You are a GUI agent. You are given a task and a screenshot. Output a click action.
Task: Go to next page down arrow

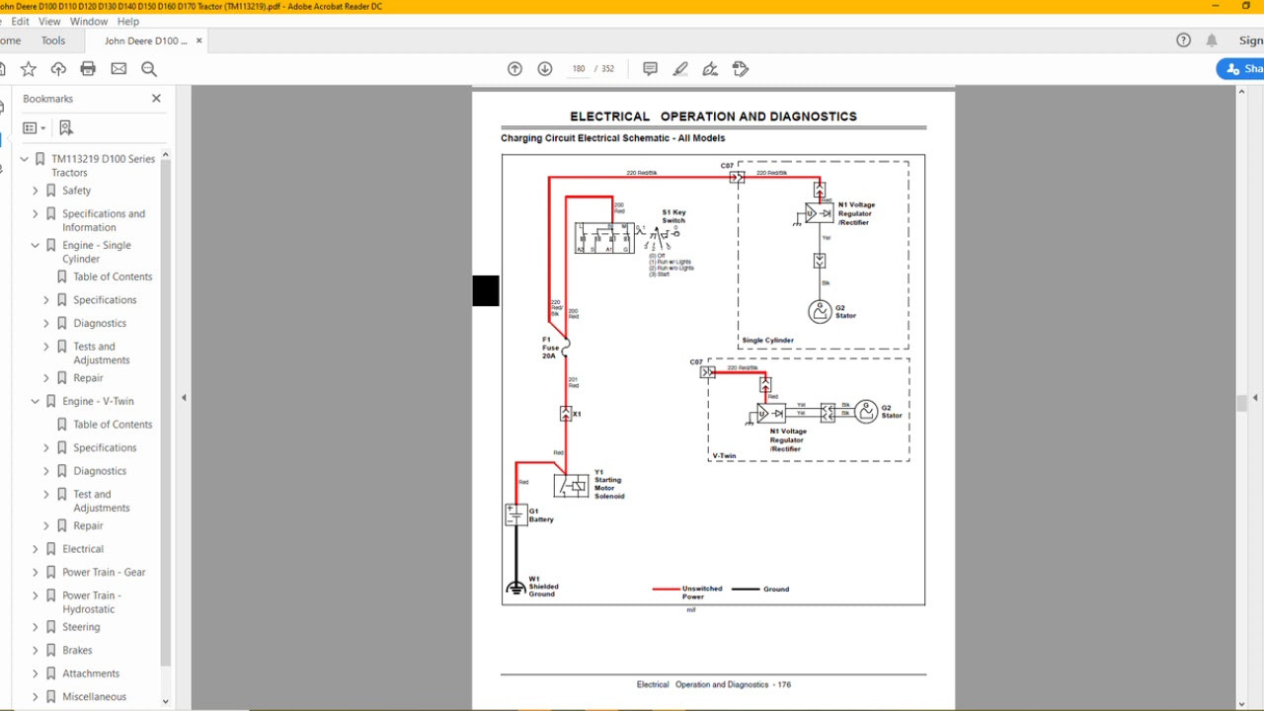tap(544, 69)
